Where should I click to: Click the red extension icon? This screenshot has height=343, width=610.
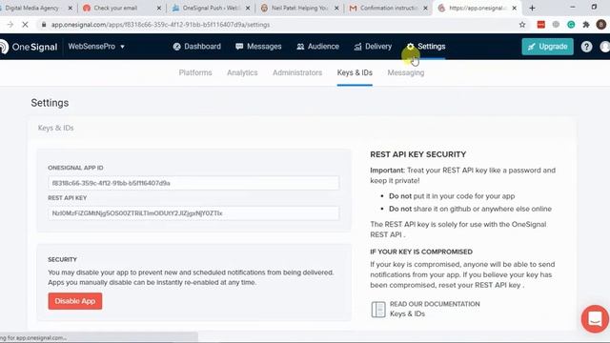tap(540, 25)
